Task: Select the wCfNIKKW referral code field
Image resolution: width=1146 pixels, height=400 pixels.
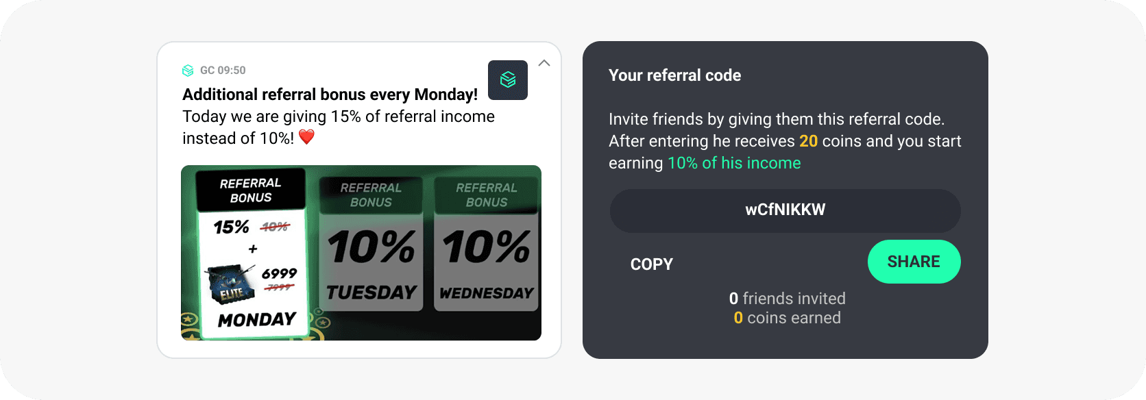Action: click(785, 211)
